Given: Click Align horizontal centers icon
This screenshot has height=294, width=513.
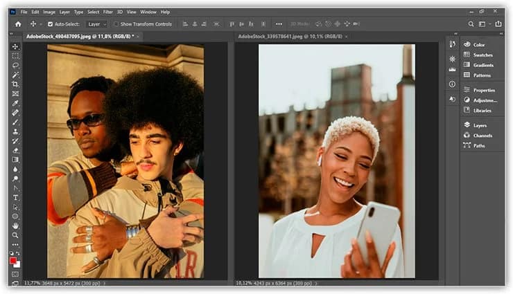Looking at the screenshot, I should point(195,24).
